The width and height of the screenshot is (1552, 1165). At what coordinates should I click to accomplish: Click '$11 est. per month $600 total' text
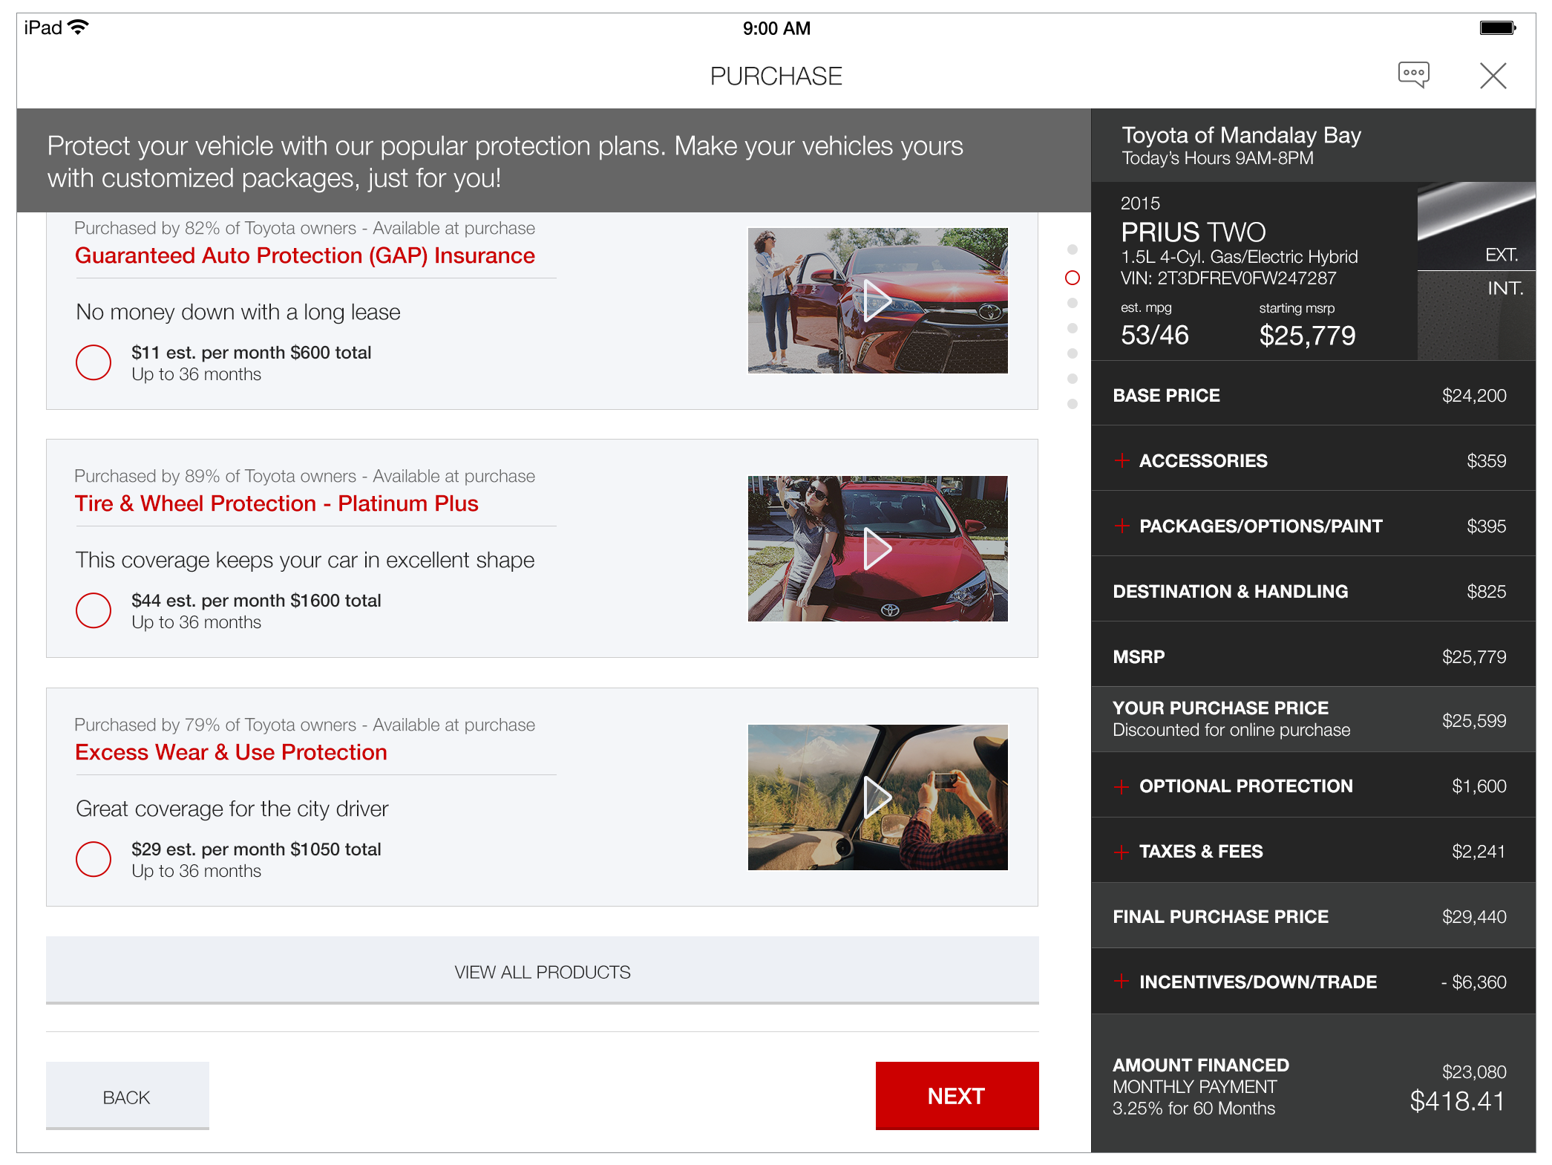(251, 353)
